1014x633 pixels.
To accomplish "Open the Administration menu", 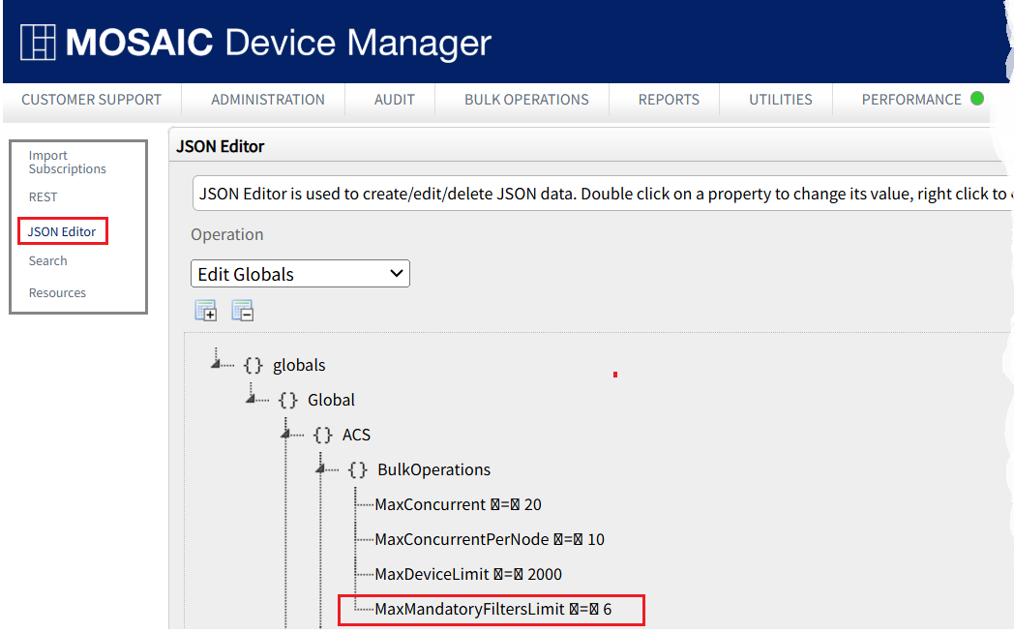I will click(268, 100).
